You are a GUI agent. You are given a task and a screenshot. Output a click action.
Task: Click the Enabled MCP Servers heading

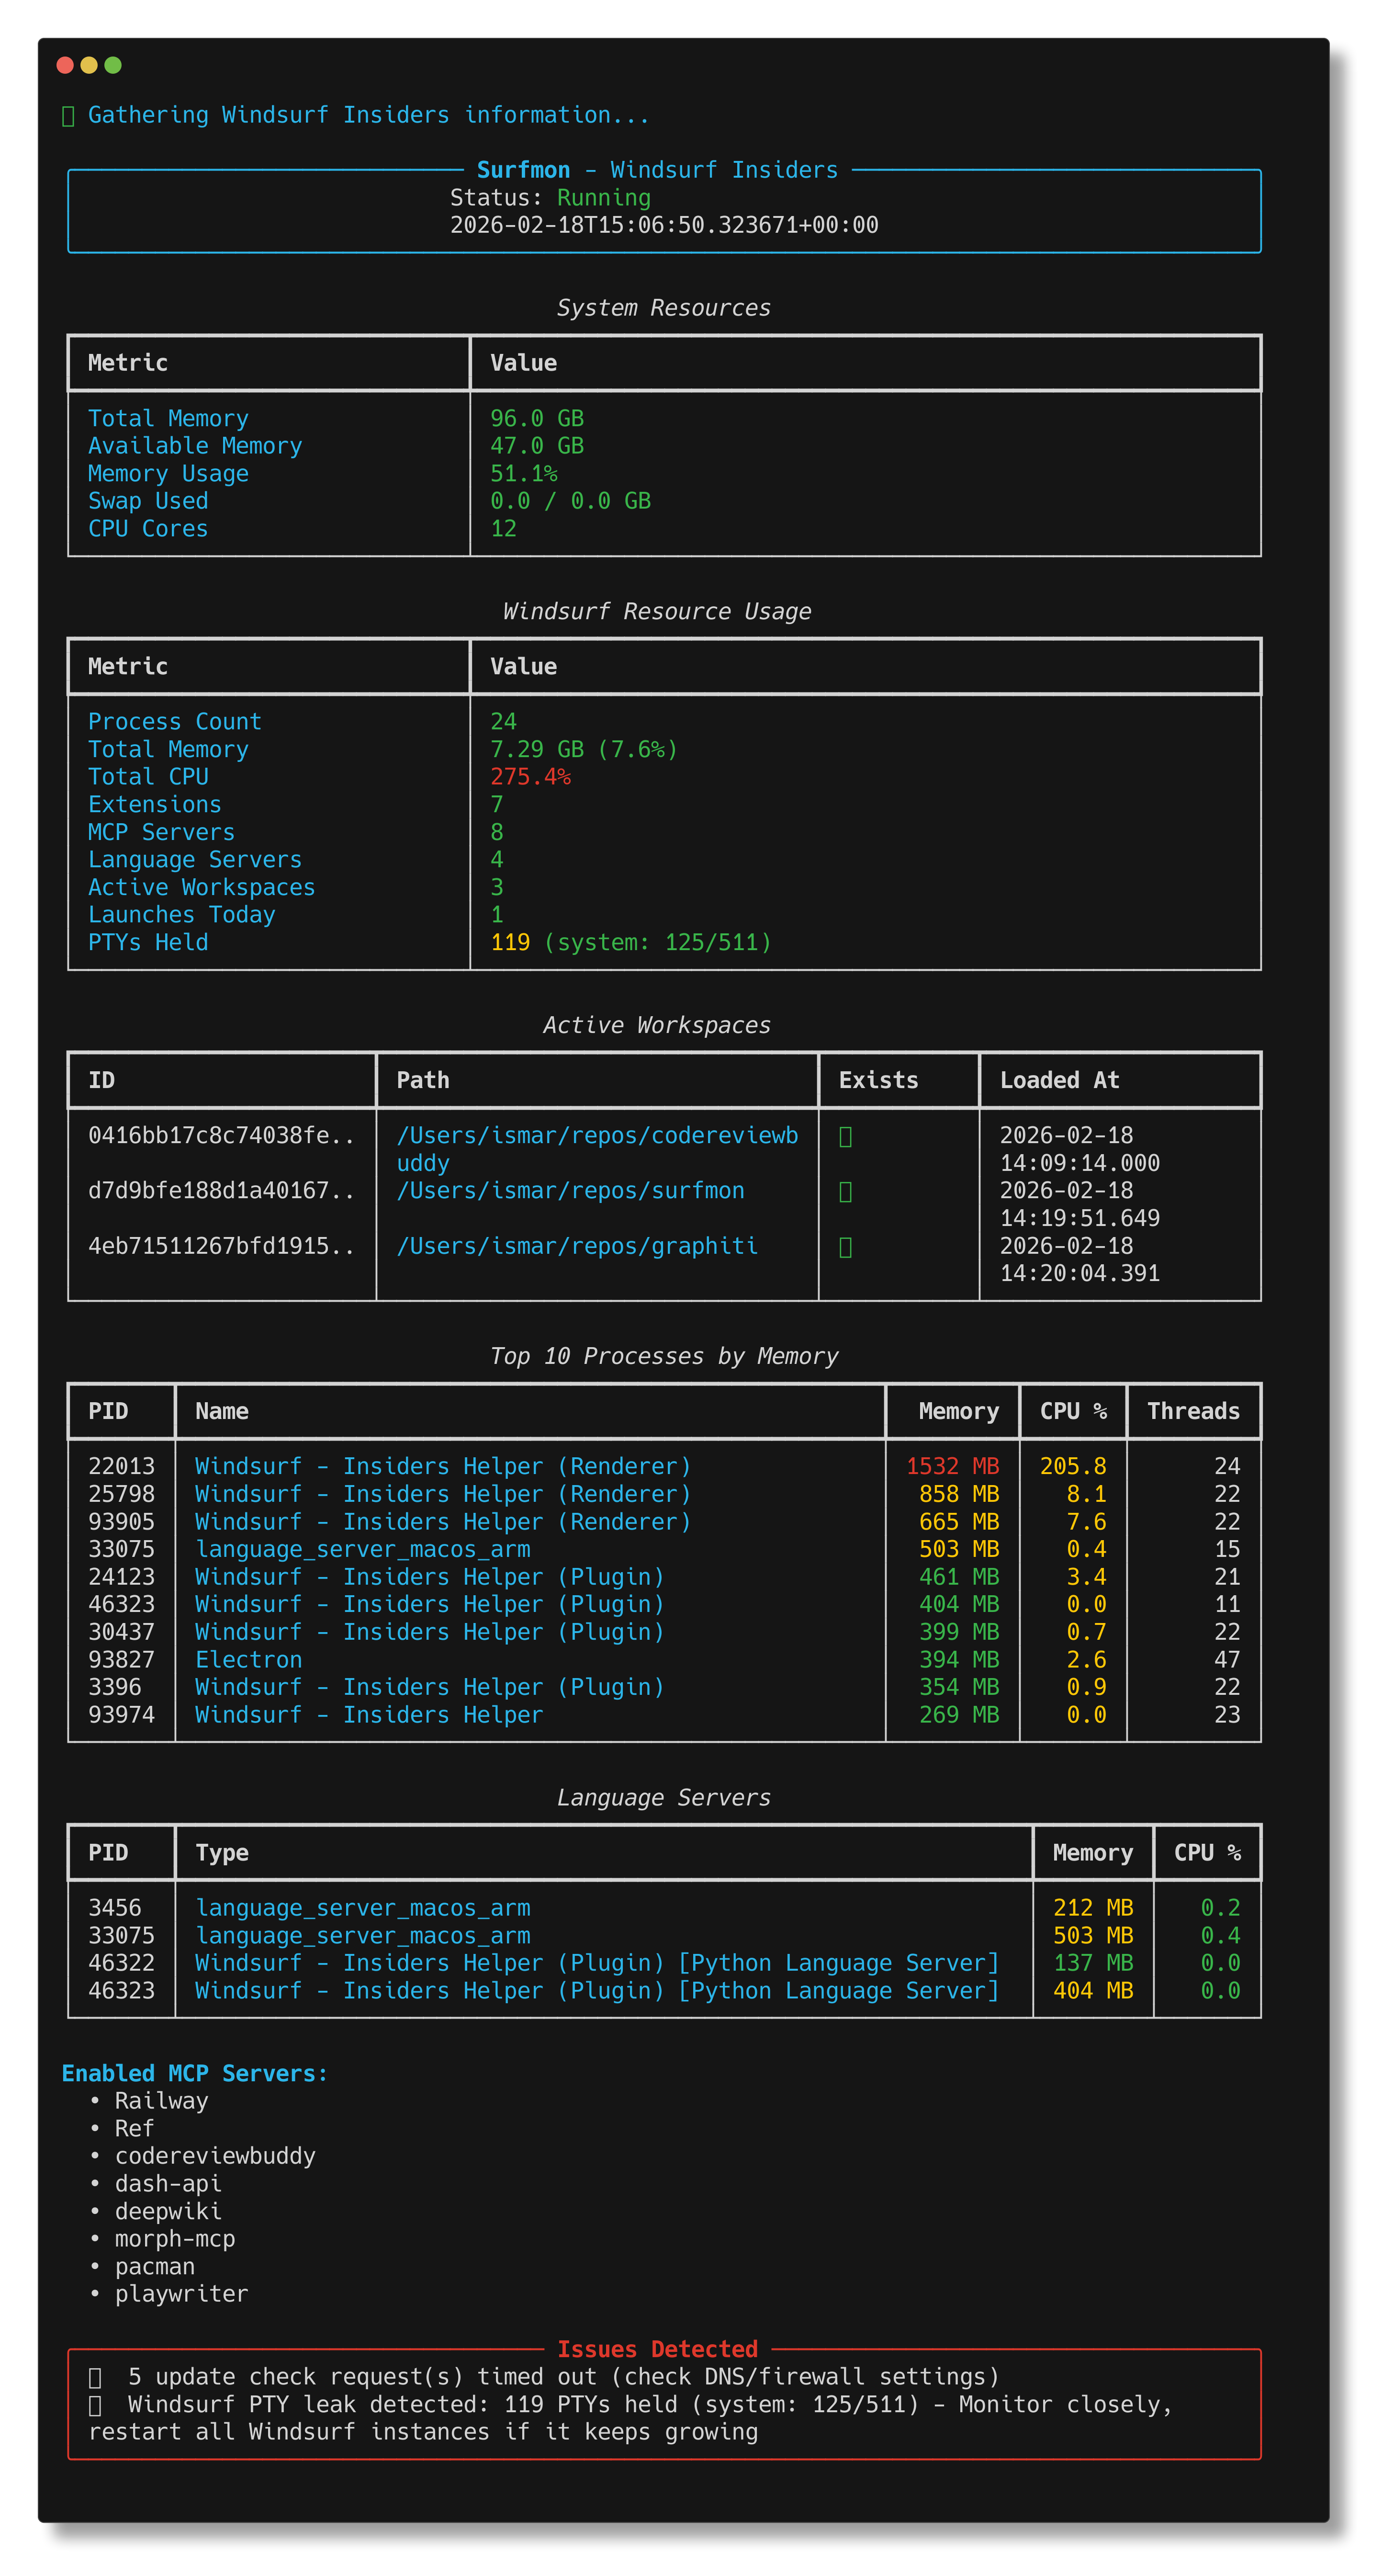pyautogui.click(x=194, y=2073)
